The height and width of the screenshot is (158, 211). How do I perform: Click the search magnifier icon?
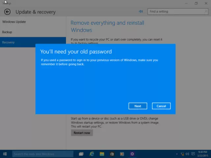click(206, 12)
